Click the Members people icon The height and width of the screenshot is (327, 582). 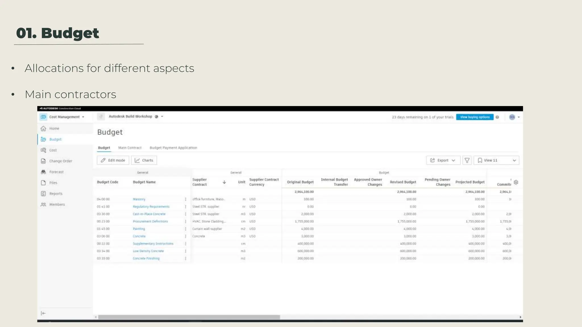[43, 204]
